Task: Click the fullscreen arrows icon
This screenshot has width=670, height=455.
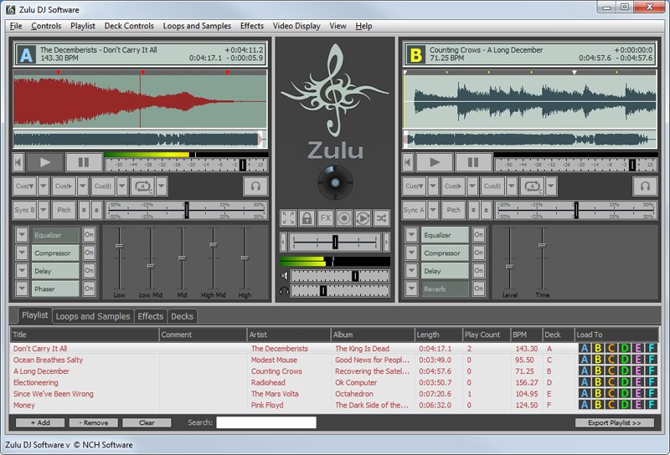Action: (288, 218)
